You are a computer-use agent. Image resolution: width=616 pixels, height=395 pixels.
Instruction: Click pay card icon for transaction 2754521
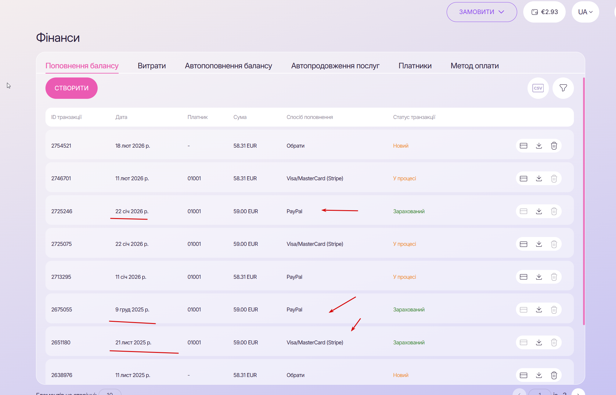click(x=524, y=146)
